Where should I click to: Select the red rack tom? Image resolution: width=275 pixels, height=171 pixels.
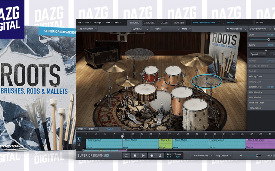coord(151,74)
